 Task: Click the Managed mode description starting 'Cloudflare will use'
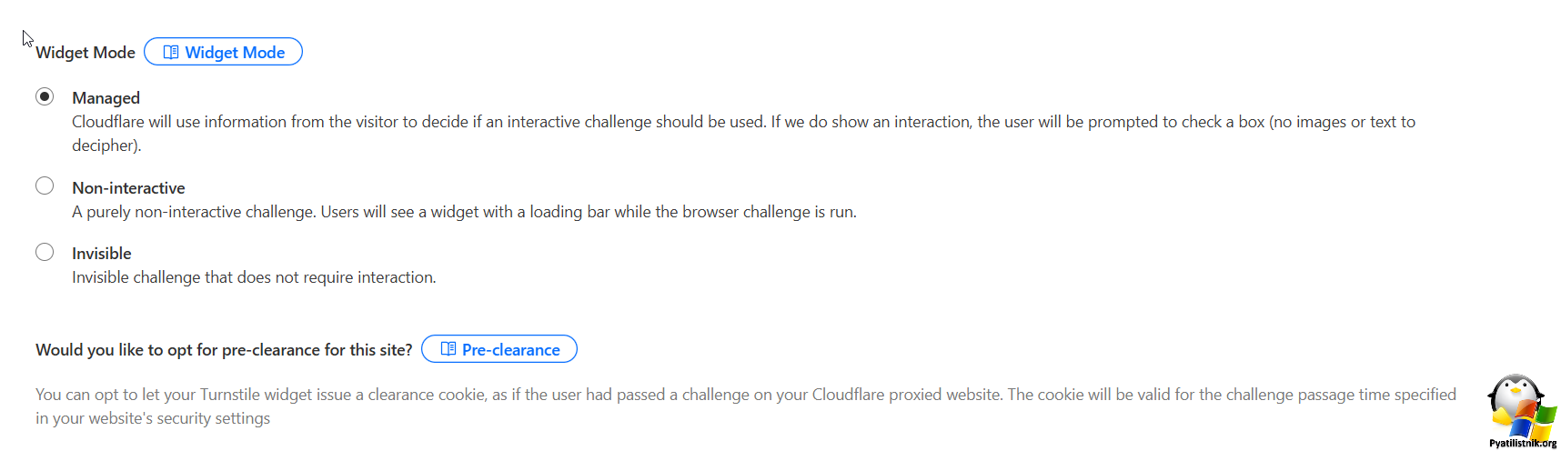[x=743, y=134]
